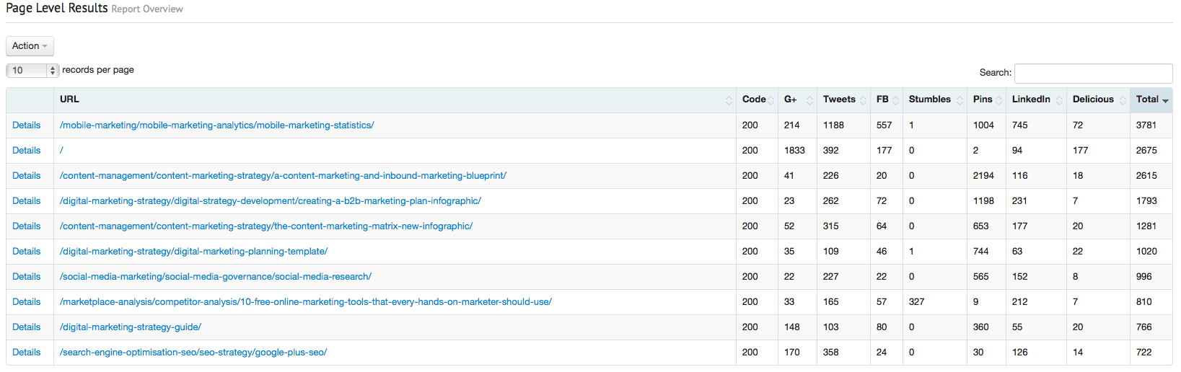Open the content-marketing-matrix-new-infographic URL

pyautogui.click(x=265, y=226)
